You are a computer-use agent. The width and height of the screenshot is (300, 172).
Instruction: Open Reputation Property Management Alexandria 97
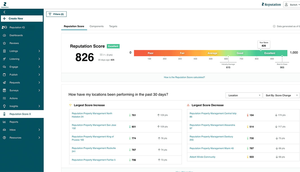click(x=212, y=127)
